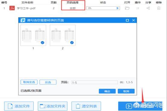Focus the 页码 page range field

click(x=95, y=82)
